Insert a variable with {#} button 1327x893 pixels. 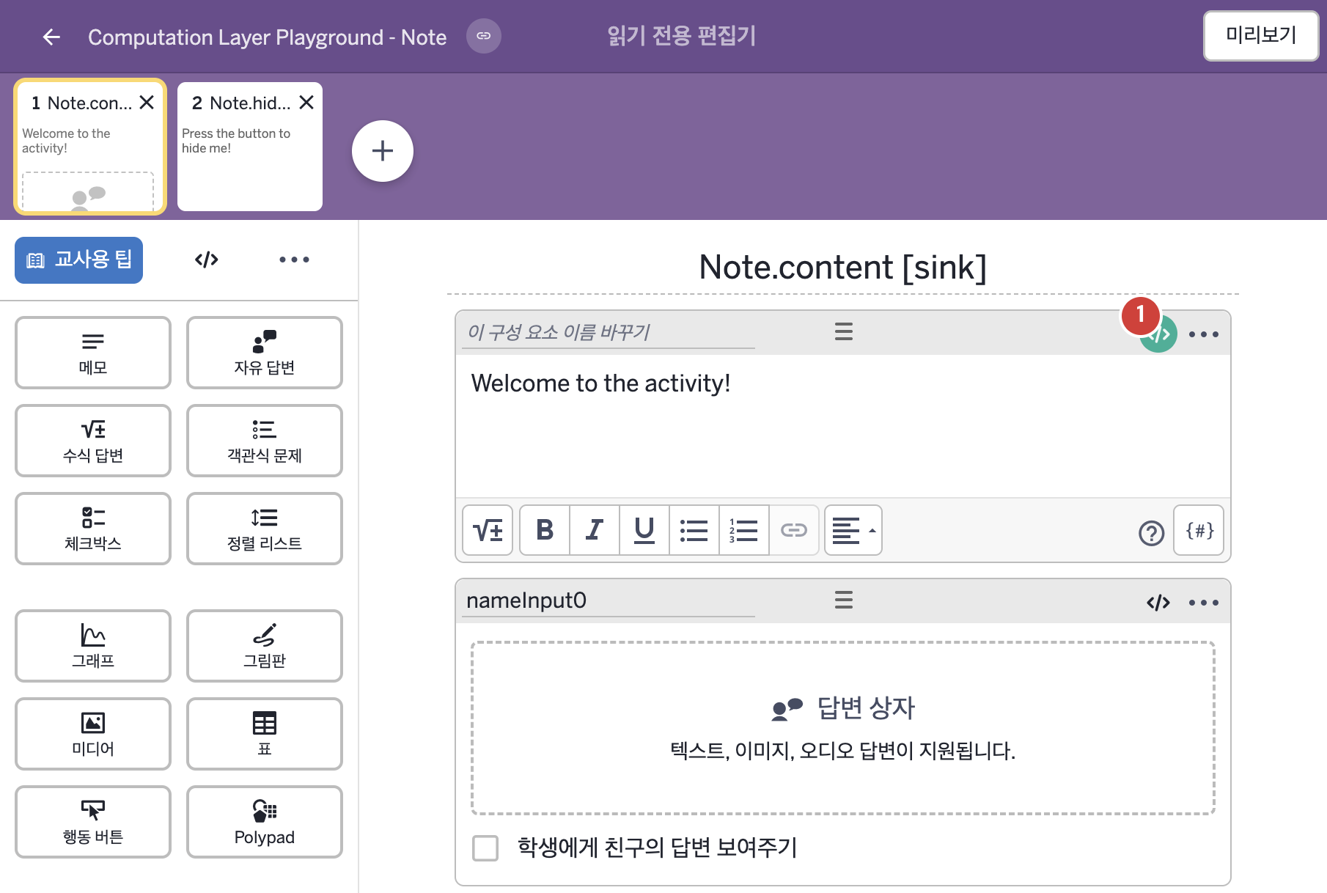point(1199,530)
